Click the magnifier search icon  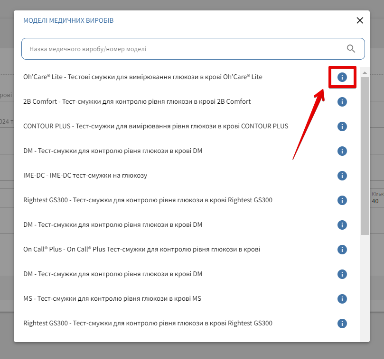(x=351, y=48)
